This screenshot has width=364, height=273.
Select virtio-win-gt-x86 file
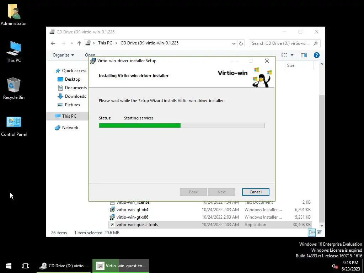tap(132, 217)
